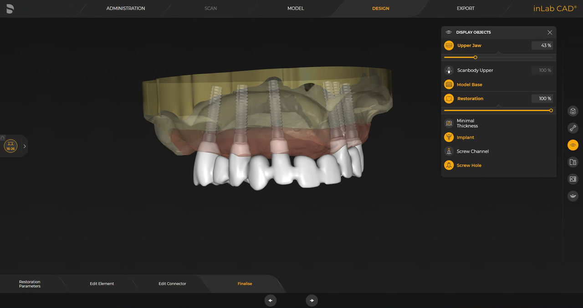Switch to the MODEL tab
The height and width of the screenshot is (308, 583).
coord(295,8)
